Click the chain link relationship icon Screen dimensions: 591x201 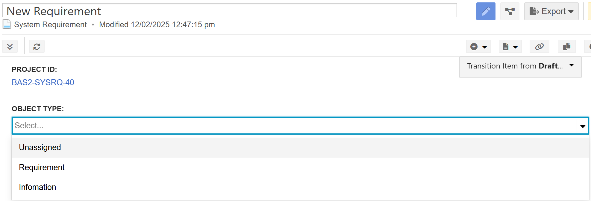click(x=540, y=47)
